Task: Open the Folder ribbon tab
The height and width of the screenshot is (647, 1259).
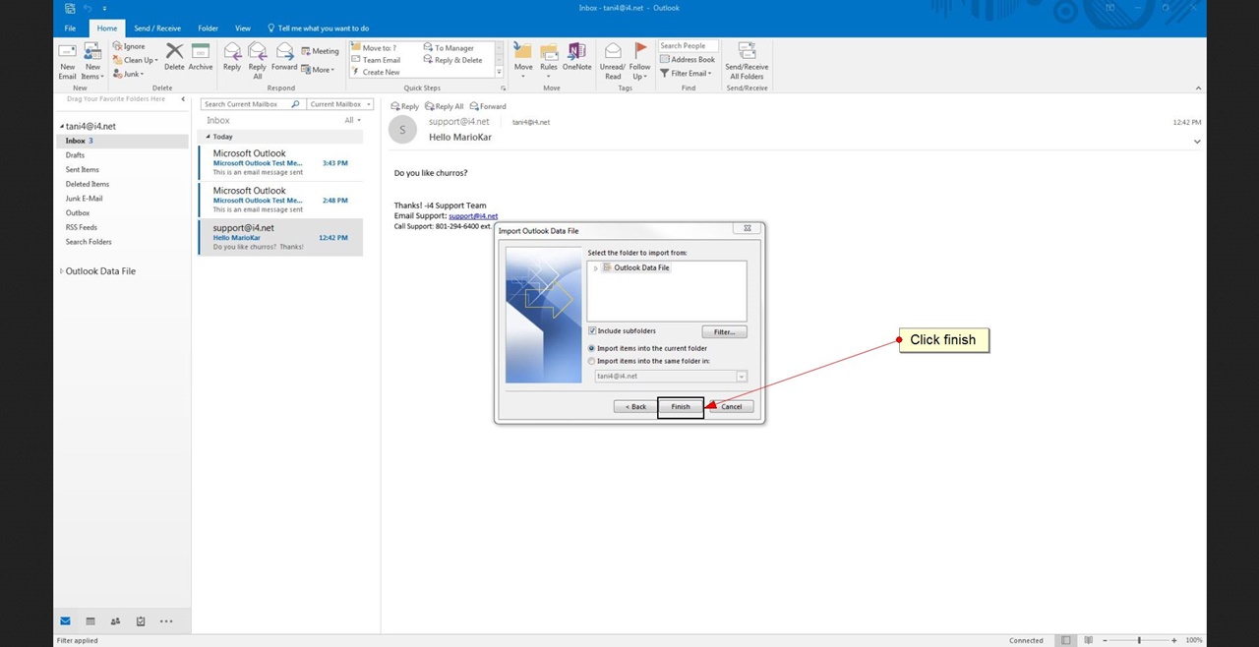Action: pyautogui.click(x=208, y=29)
